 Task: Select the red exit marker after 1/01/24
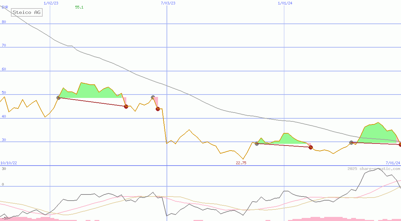point(311,147)
